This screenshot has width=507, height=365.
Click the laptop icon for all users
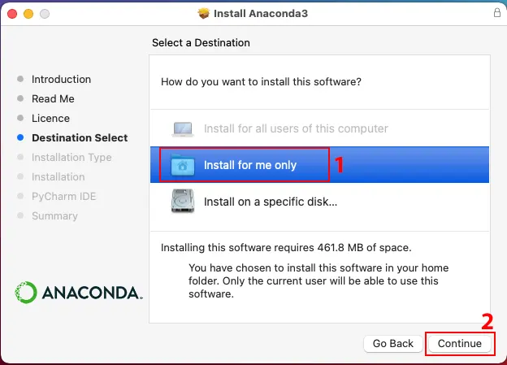pos(183,129)
